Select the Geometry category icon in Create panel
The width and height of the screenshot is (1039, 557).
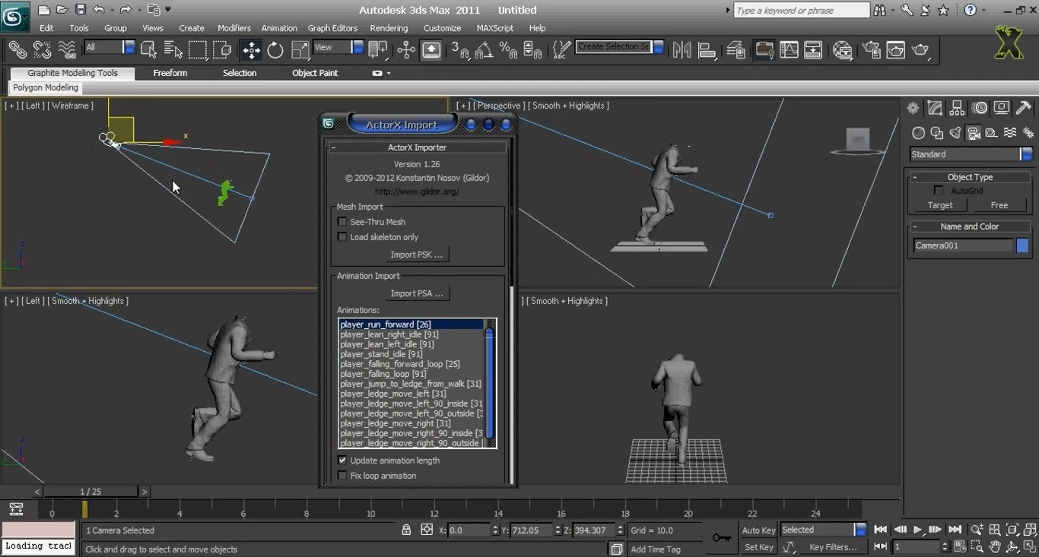pyautogui.click(x=918, y=133)
